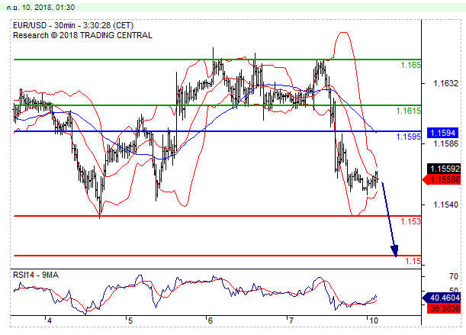Click the date axis marker 7

click(x=291, y=321)
